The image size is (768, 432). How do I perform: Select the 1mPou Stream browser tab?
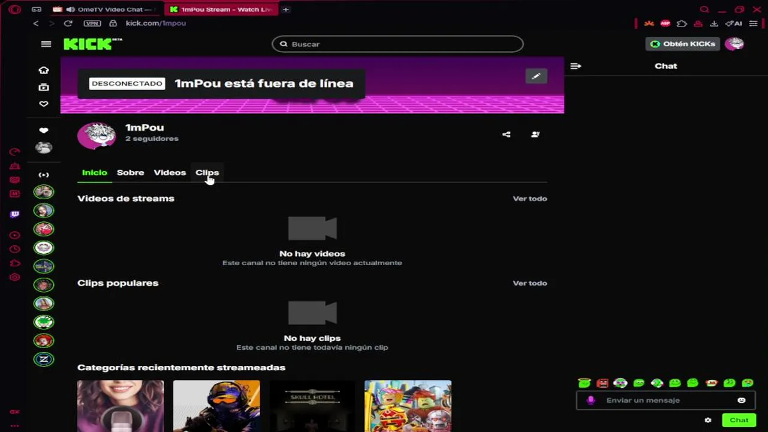click(x=222, y=10)
